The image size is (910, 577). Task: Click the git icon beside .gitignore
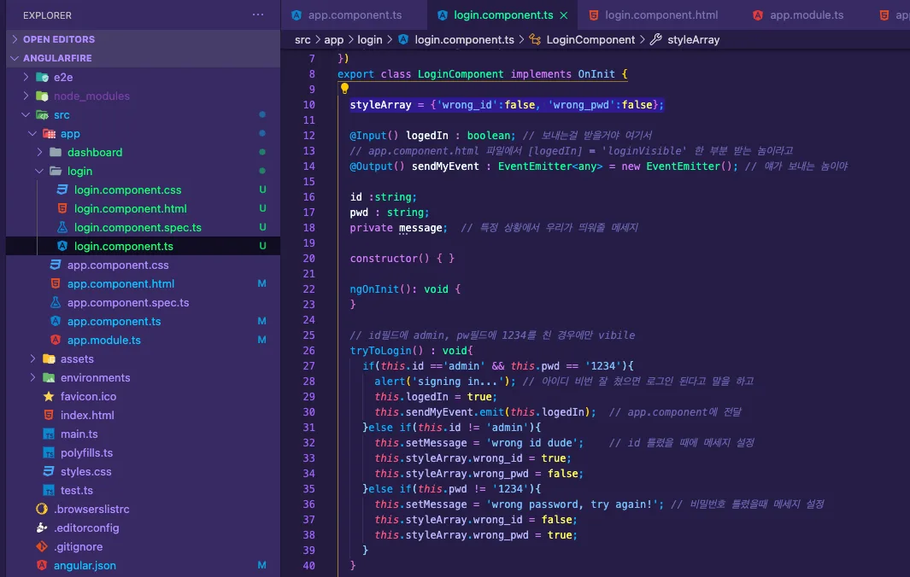42,547
